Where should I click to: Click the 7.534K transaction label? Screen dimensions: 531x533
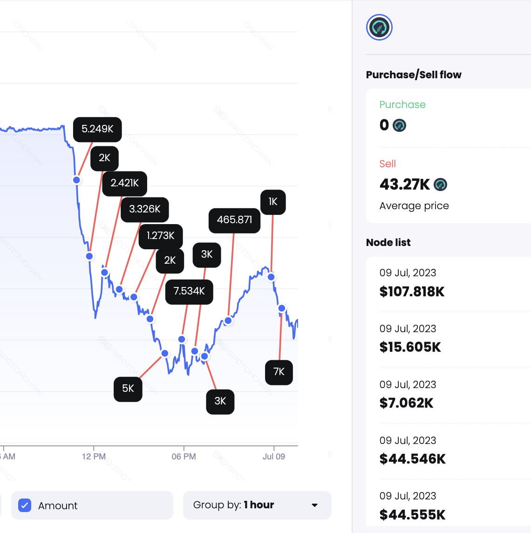[x=189, y=292]
